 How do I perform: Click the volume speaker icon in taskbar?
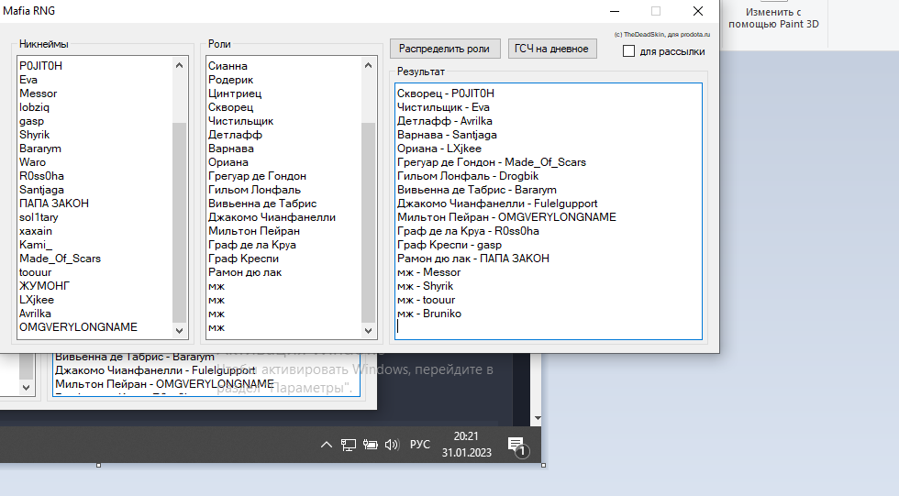click(x=392, y=445)
